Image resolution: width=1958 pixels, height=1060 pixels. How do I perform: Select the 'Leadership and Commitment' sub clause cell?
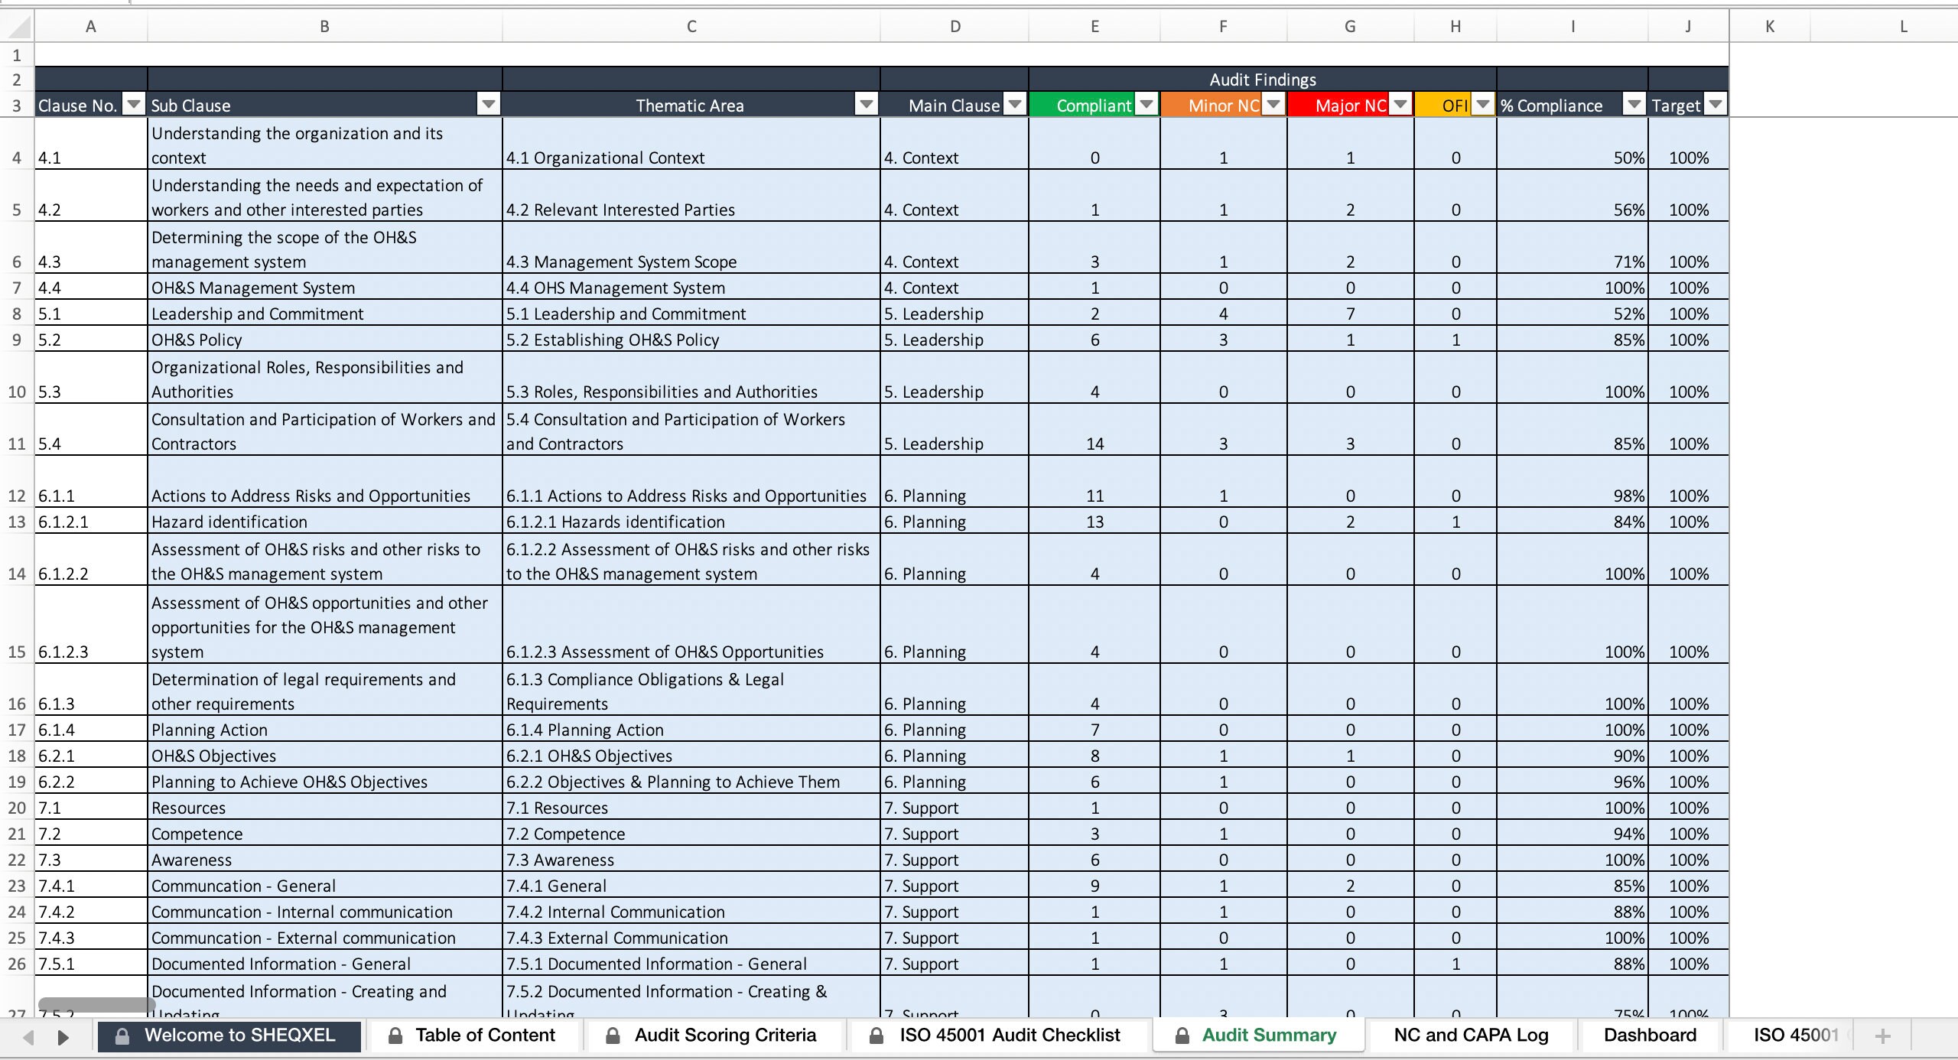click(324, 314)
